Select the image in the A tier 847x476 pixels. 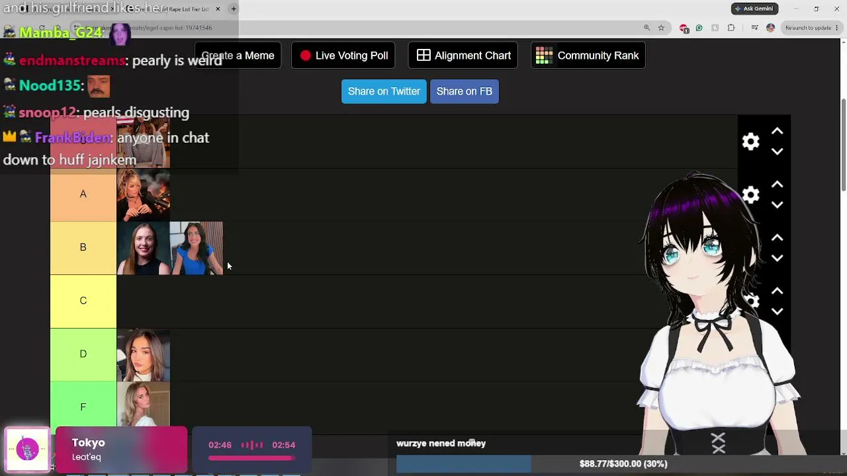(144, 194)
